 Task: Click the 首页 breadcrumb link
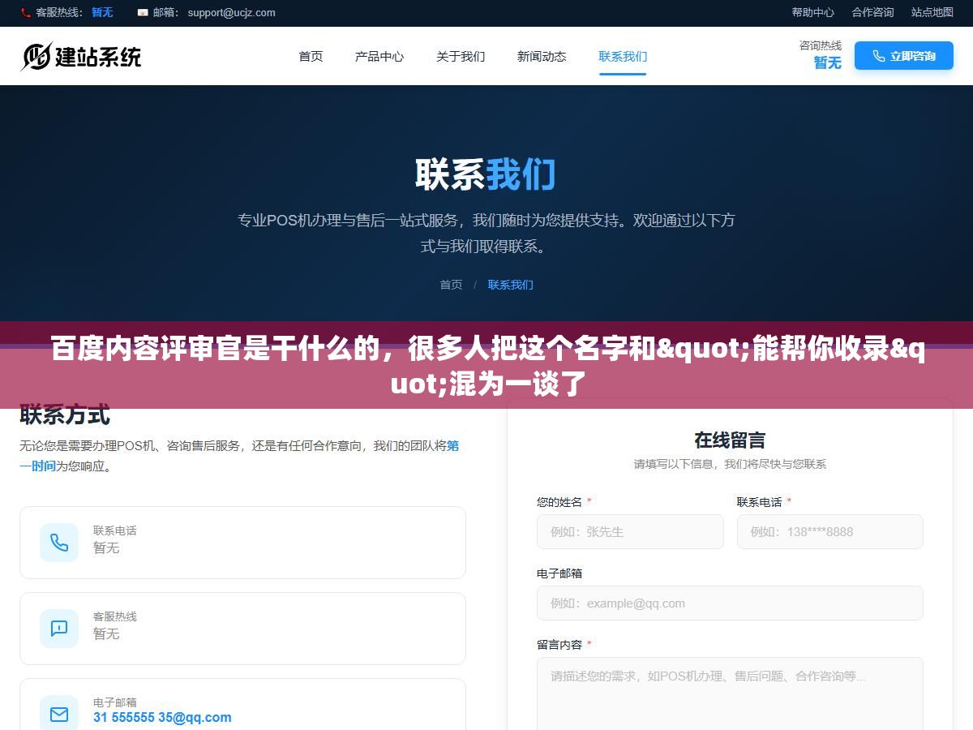pos(451,285)
